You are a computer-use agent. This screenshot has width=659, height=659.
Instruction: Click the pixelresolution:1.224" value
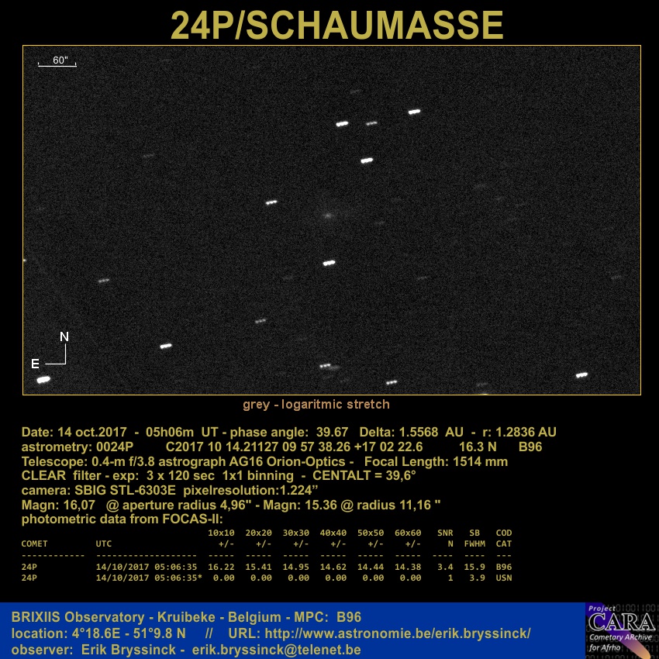click(x=250, y=491)
